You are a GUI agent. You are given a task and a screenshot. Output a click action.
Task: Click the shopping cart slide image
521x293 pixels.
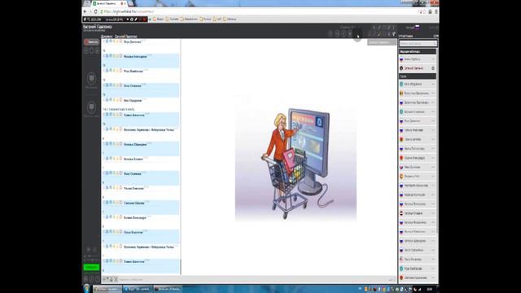[296, 159]
